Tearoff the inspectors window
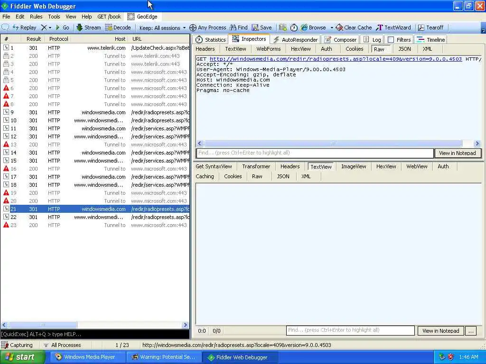Screen dimensions: 486x364 tap(430, 27)
